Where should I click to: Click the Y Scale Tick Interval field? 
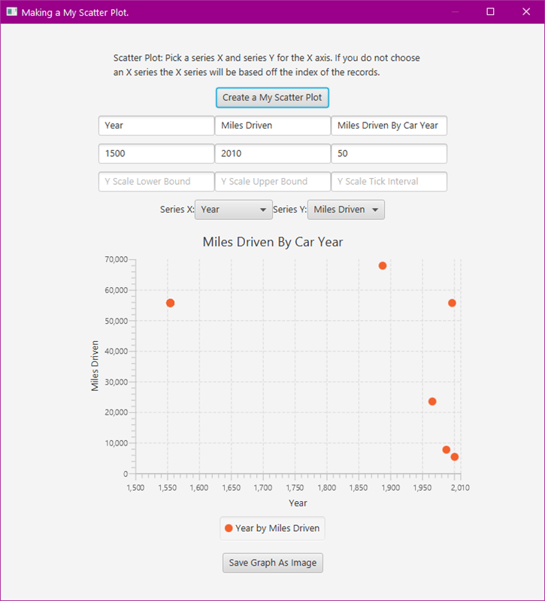pos(389,181)
